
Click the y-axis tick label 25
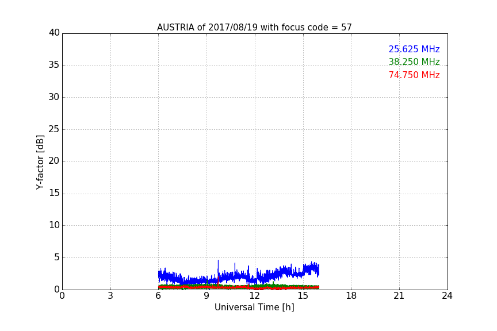(x=54, y=129)
